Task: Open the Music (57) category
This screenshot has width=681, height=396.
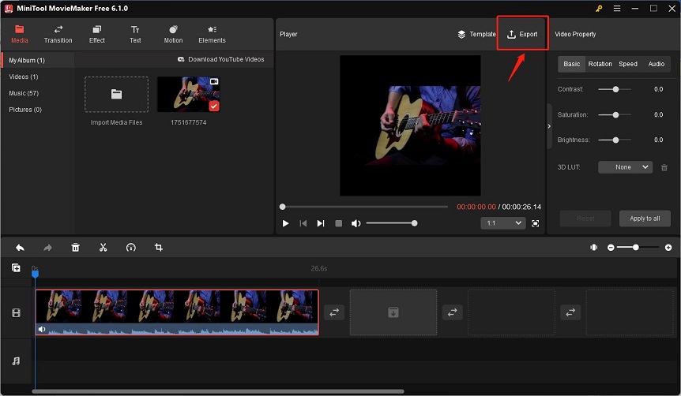Action: click(24, 93)
